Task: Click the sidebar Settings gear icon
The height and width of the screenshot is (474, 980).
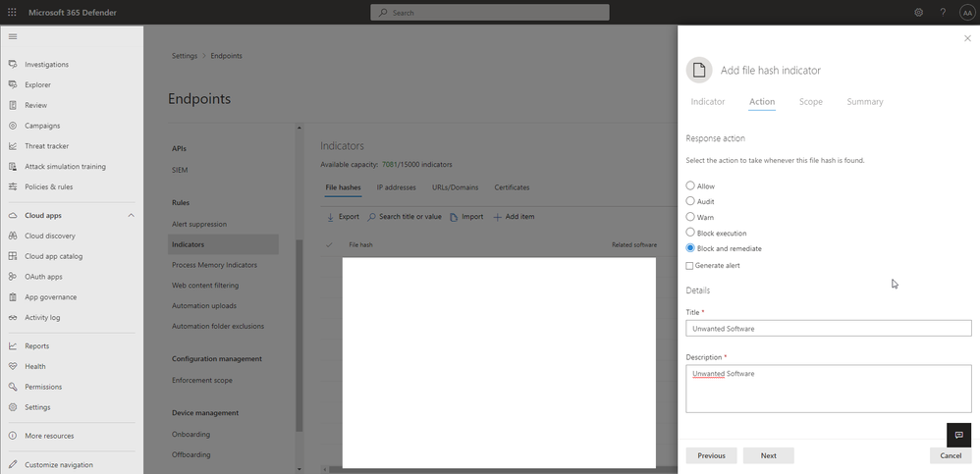Action: coord(13,407)
